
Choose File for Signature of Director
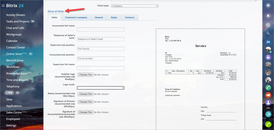(x=85, y=102)
